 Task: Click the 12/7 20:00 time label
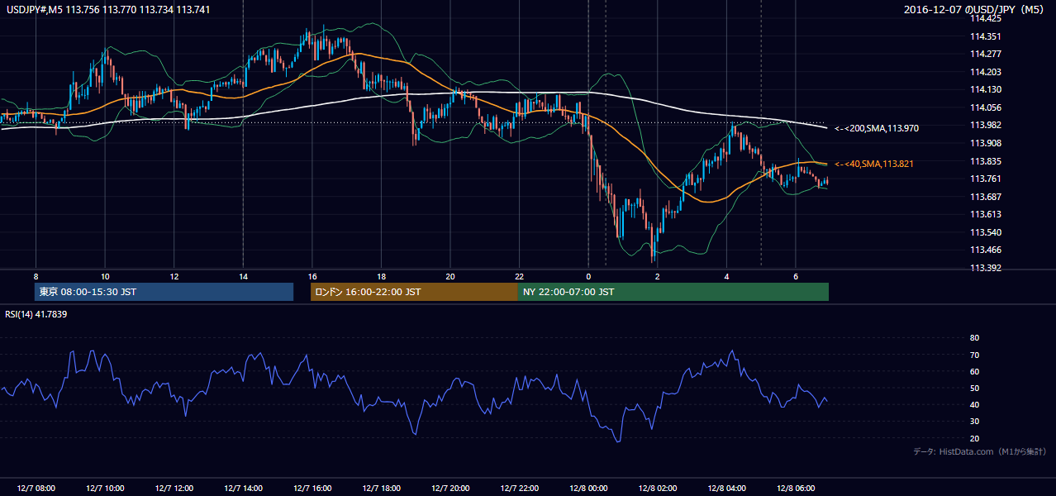450,489
